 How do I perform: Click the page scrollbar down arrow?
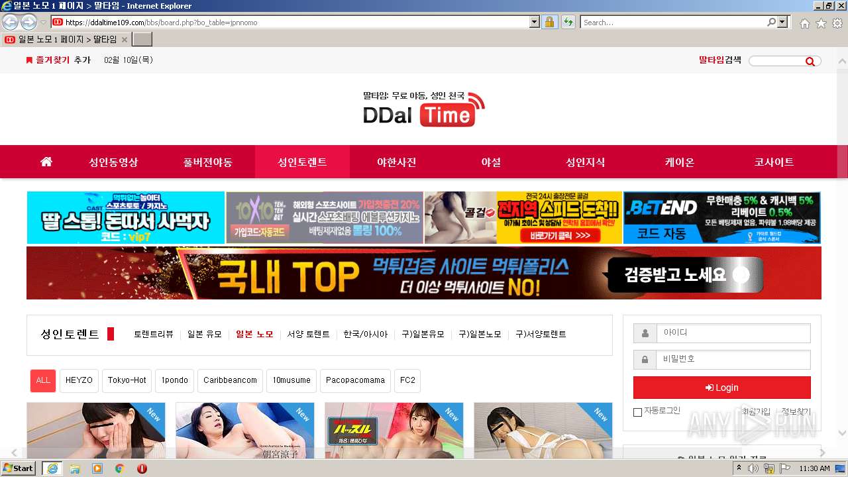pyautogui.click(x=842, y=433)
